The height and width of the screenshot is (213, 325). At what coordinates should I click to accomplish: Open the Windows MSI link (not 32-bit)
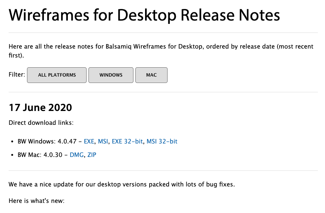(x=103, y=141)
